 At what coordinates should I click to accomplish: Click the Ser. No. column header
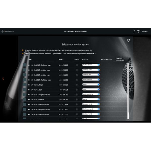click(x=61, y=60)
